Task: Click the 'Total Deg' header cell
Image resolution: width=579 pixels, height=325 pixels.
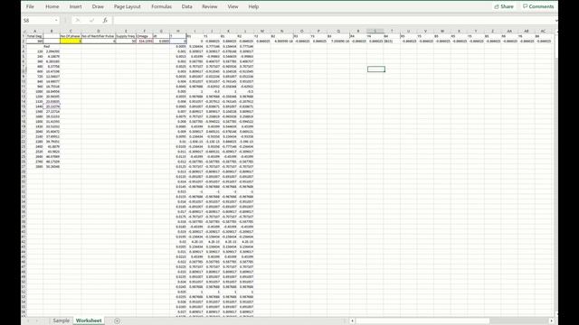Action: point(34,36)
